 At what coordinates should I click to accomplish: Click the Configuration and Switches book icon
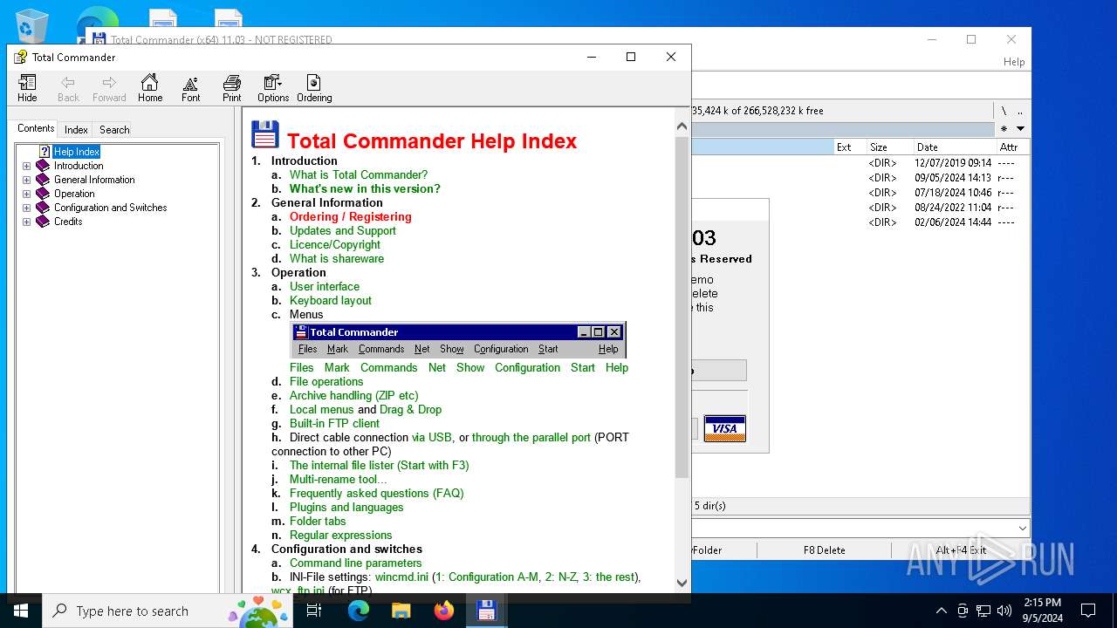click(43, 208)
